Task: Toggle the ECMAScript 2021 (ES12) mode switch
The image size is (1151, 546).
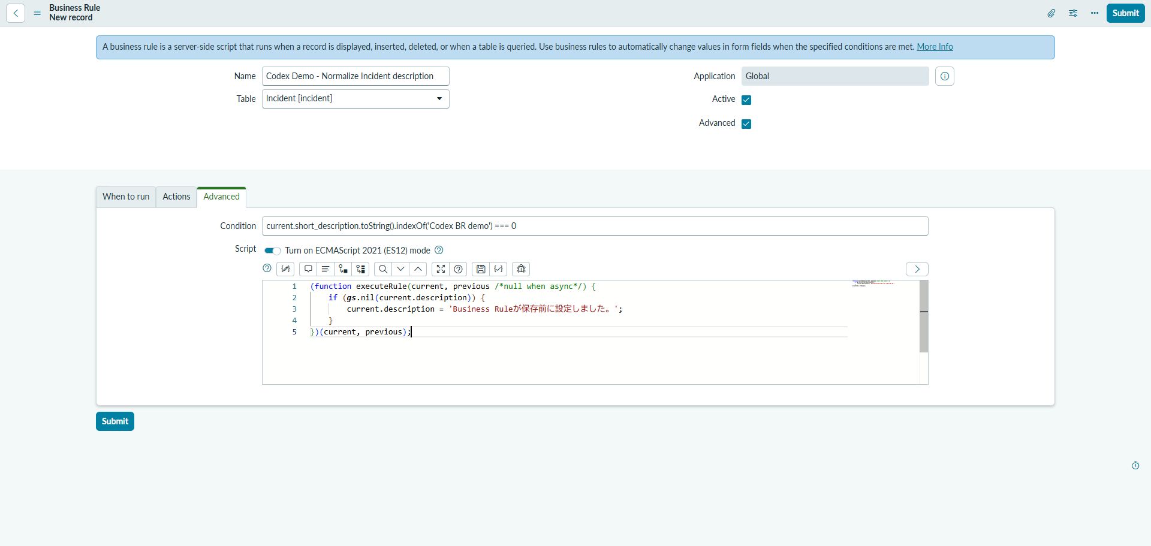Action: (x=272, y=251)
